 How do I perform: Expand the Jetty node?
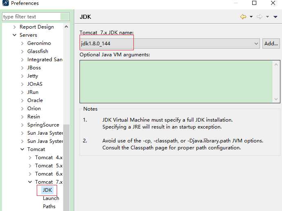[22, 76]
